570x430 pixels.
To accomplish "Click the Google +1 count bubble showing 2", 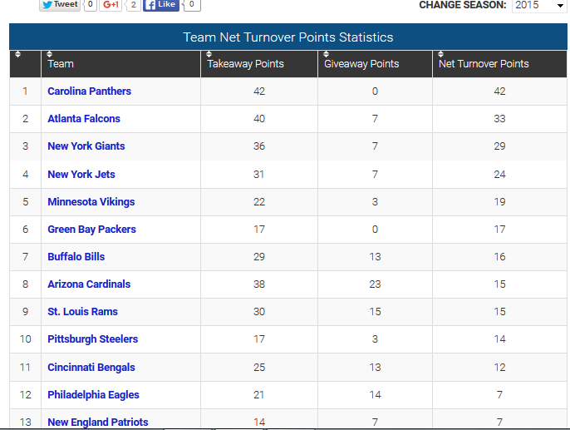I will tap(134, 5).
